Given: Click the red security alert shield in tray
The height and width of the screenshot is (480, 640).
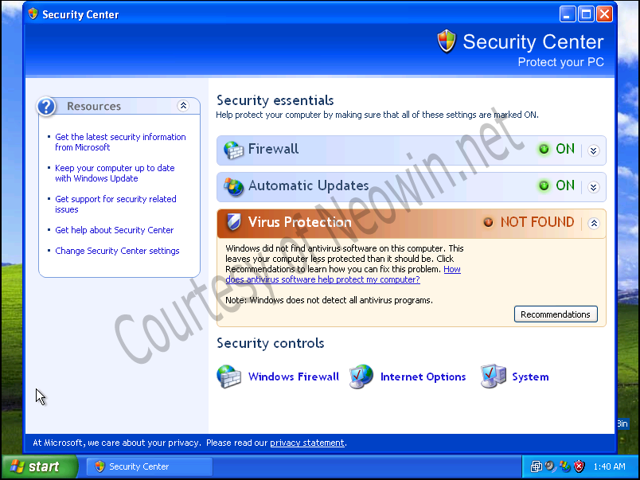Looking at the screenshot, I should (580, 466).
